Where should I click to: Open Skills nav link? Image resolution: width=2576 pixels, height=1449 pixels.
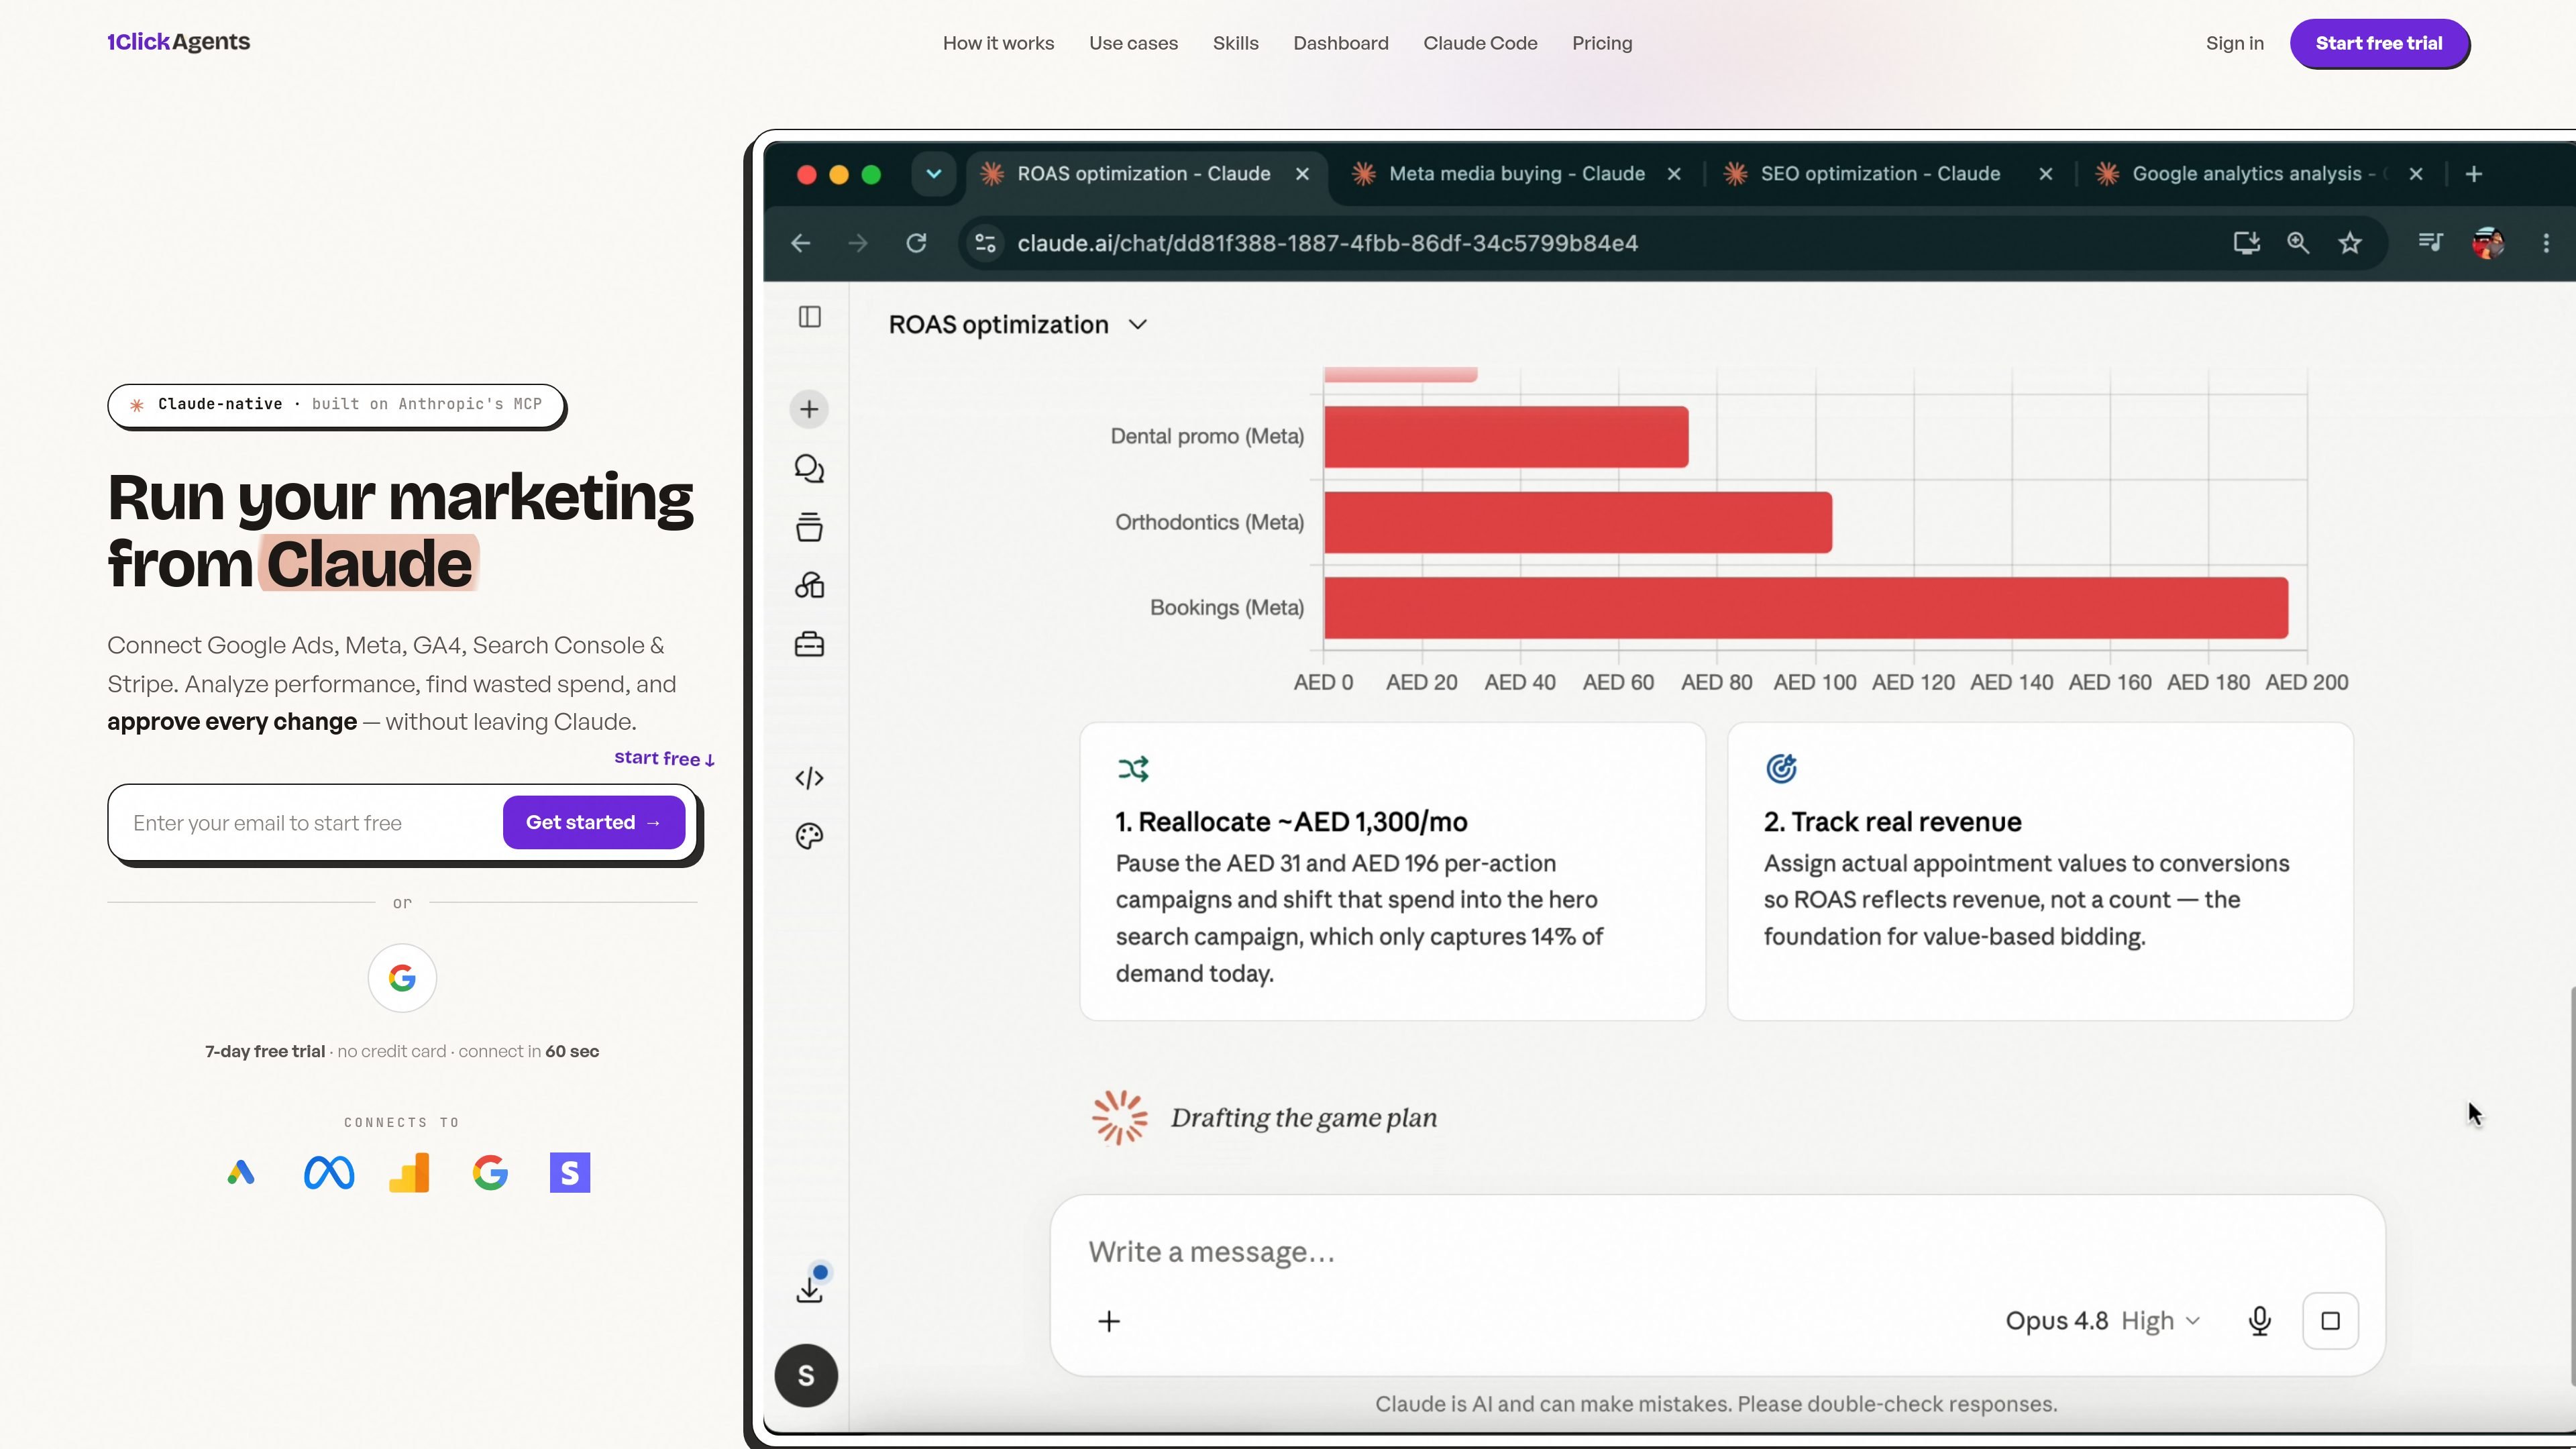click(x=1235, y=43)
